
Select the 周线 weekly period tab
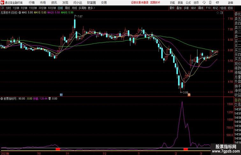[67, 8]
